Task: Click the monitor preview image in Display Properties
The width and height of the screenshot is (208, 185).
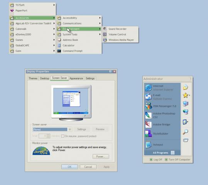Action: pos(71,103)
